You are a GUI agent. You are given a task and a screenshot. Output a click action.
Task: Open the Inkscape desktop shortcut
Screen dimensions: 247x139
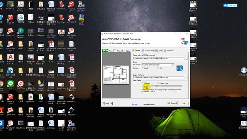[x=71, y=112]
